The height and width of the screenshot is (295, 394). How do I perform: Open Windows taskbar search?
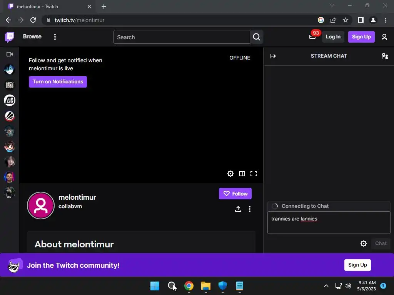click(172, 286)
